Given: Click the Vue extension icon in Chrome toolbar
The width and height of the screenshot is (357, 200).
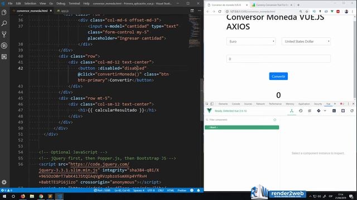Looking at the screenshot, I should click(x=332, y=11).
